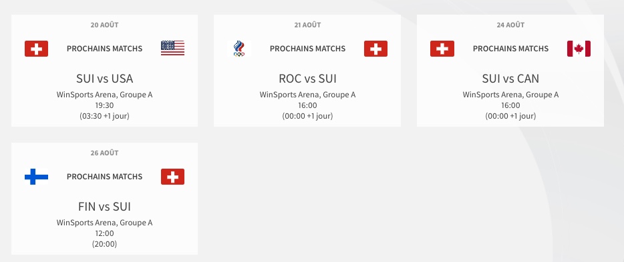Click the Swiss flag in SUI vs CAN card
The height and width of the screenshot is (262, 624).
[442, 49]
